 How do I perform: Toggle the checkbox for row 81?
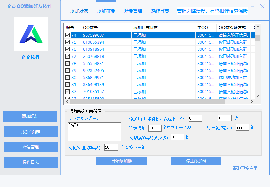67,84
